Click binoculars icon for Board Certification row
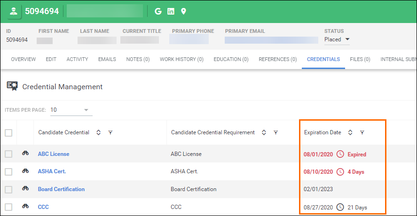 pos(25,188)
